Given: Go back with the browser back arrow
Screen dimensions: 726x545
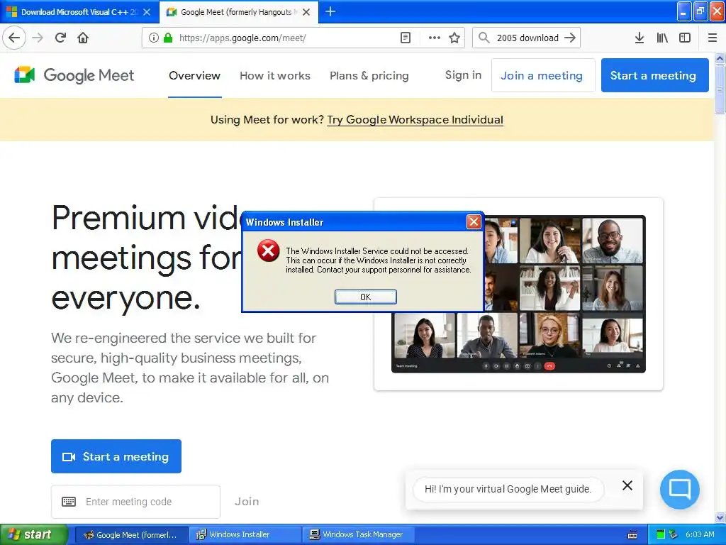Looking at the screenshot, I should (x=14, y=38).
